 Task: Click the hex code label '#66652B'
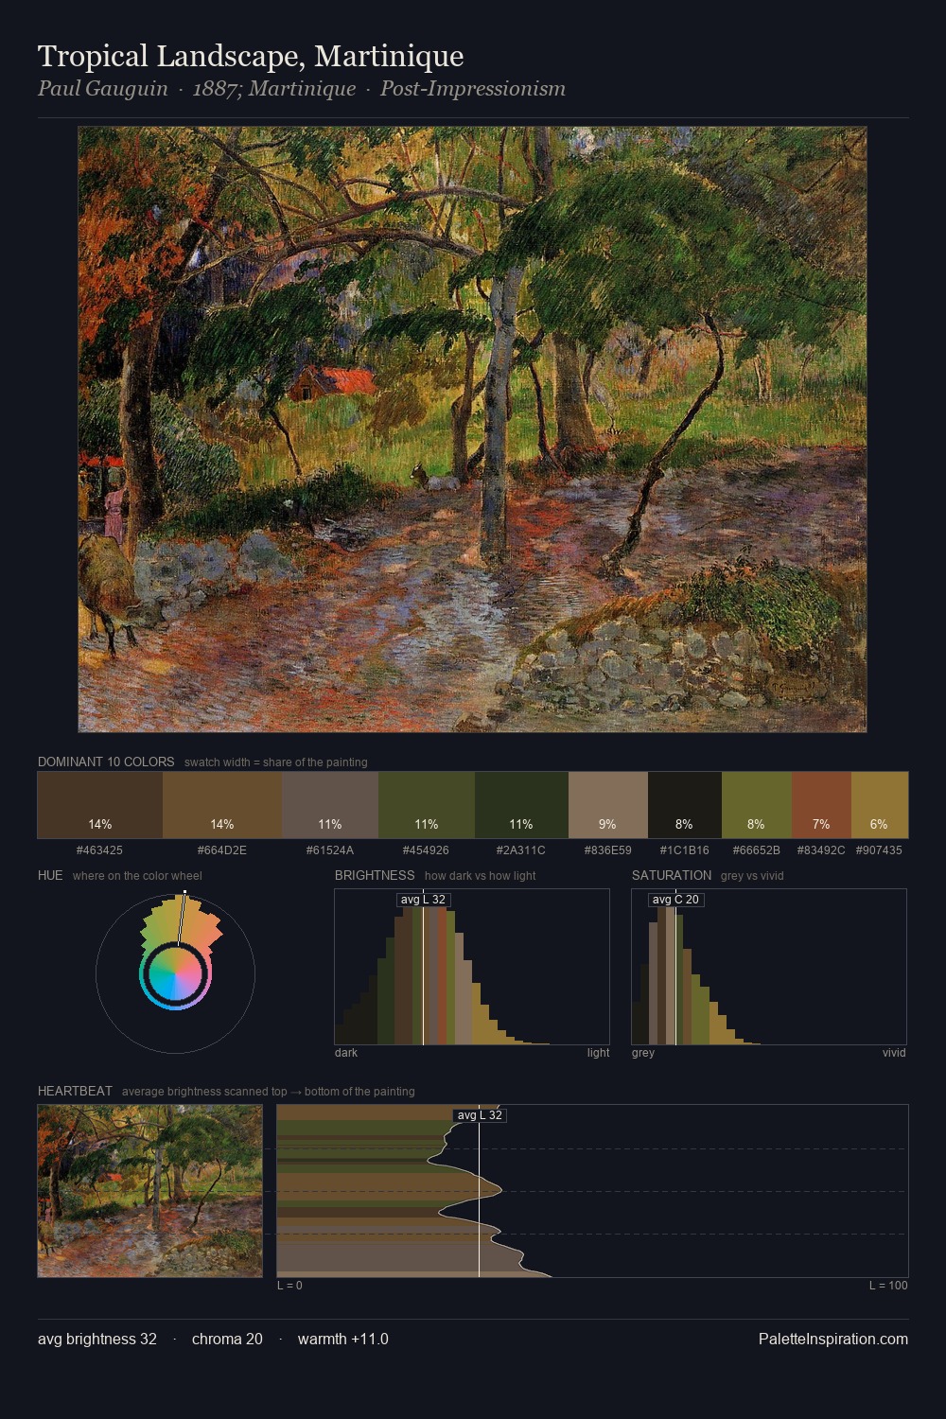click(x=757, y=850)
